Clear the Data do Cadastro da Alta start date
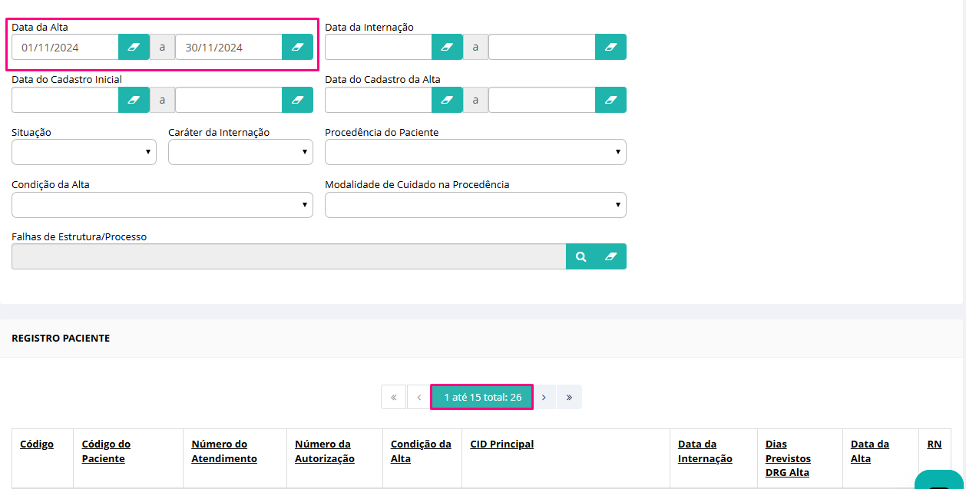The width and height of the screenshot is (966, 489). click(447, 100)
